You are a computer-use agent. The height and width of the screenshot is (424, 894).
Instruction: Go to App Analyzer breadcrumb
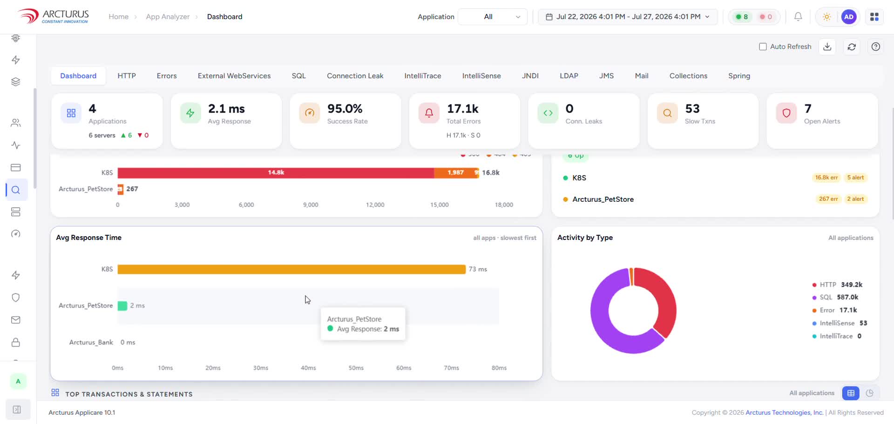[168, 17]
